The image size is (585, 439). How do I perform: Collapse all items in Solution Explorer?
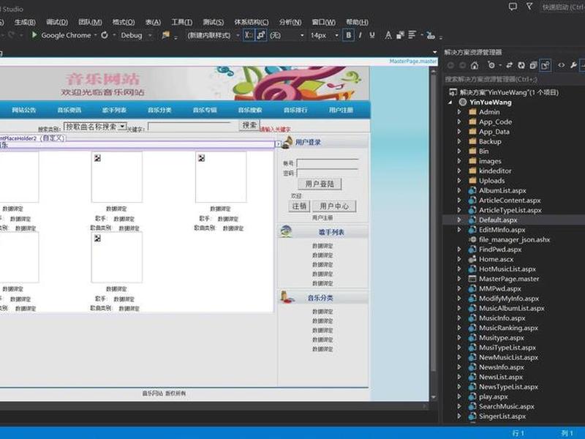point(533,66)
